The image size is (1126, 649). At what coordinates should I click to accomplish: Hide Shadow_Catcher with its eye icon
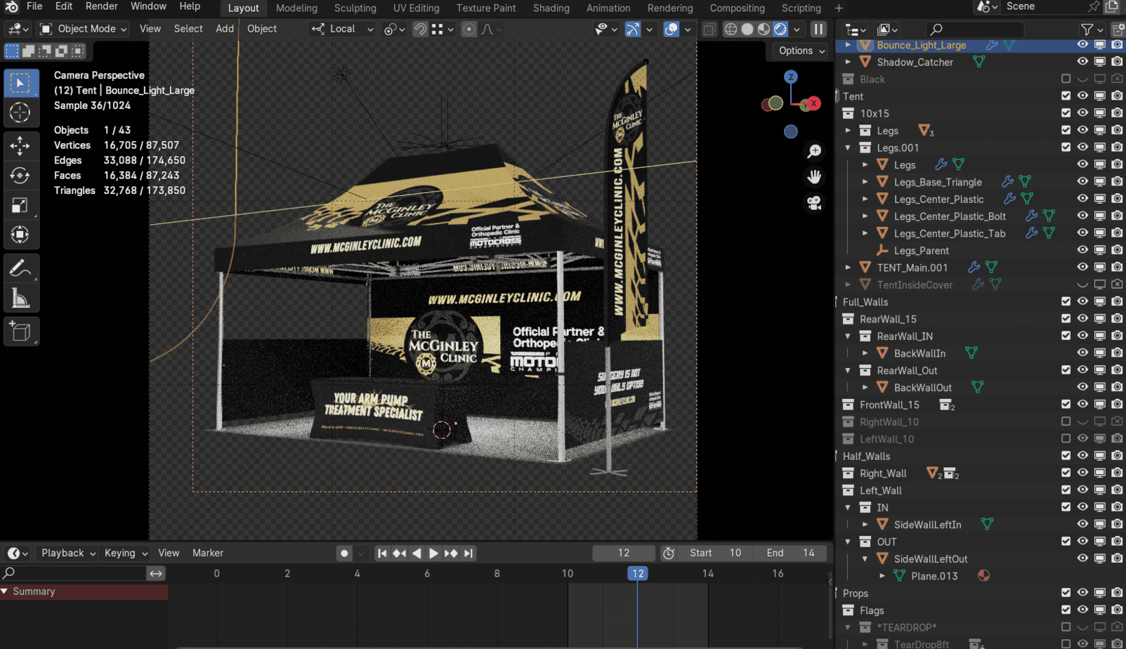[x=1082, y=62]
